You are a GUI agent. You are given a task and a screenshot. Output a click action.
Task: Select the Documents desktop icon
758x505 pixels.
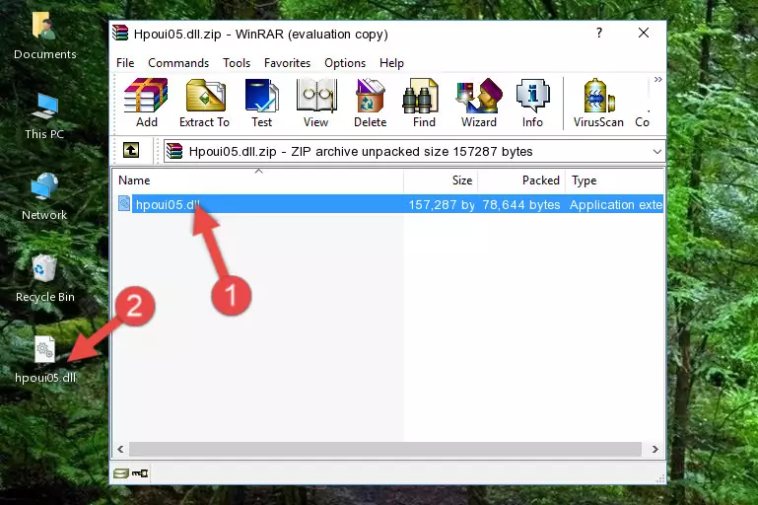pos(45,36)
